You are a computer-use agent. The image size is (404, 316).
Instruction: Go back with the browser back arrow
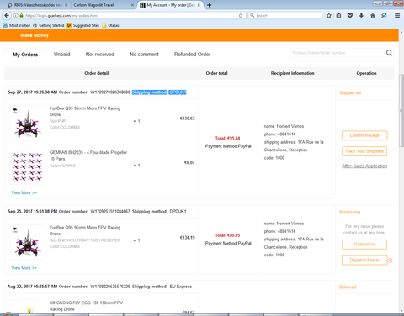pyautogui.click(x=7, y=15)
